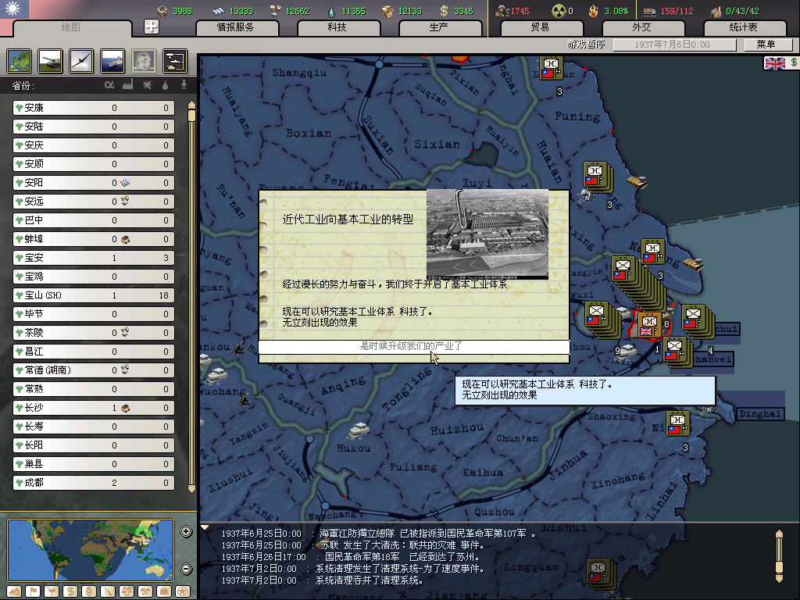
Task: Click the British flag notification icon
Action: tap(774, 63)
